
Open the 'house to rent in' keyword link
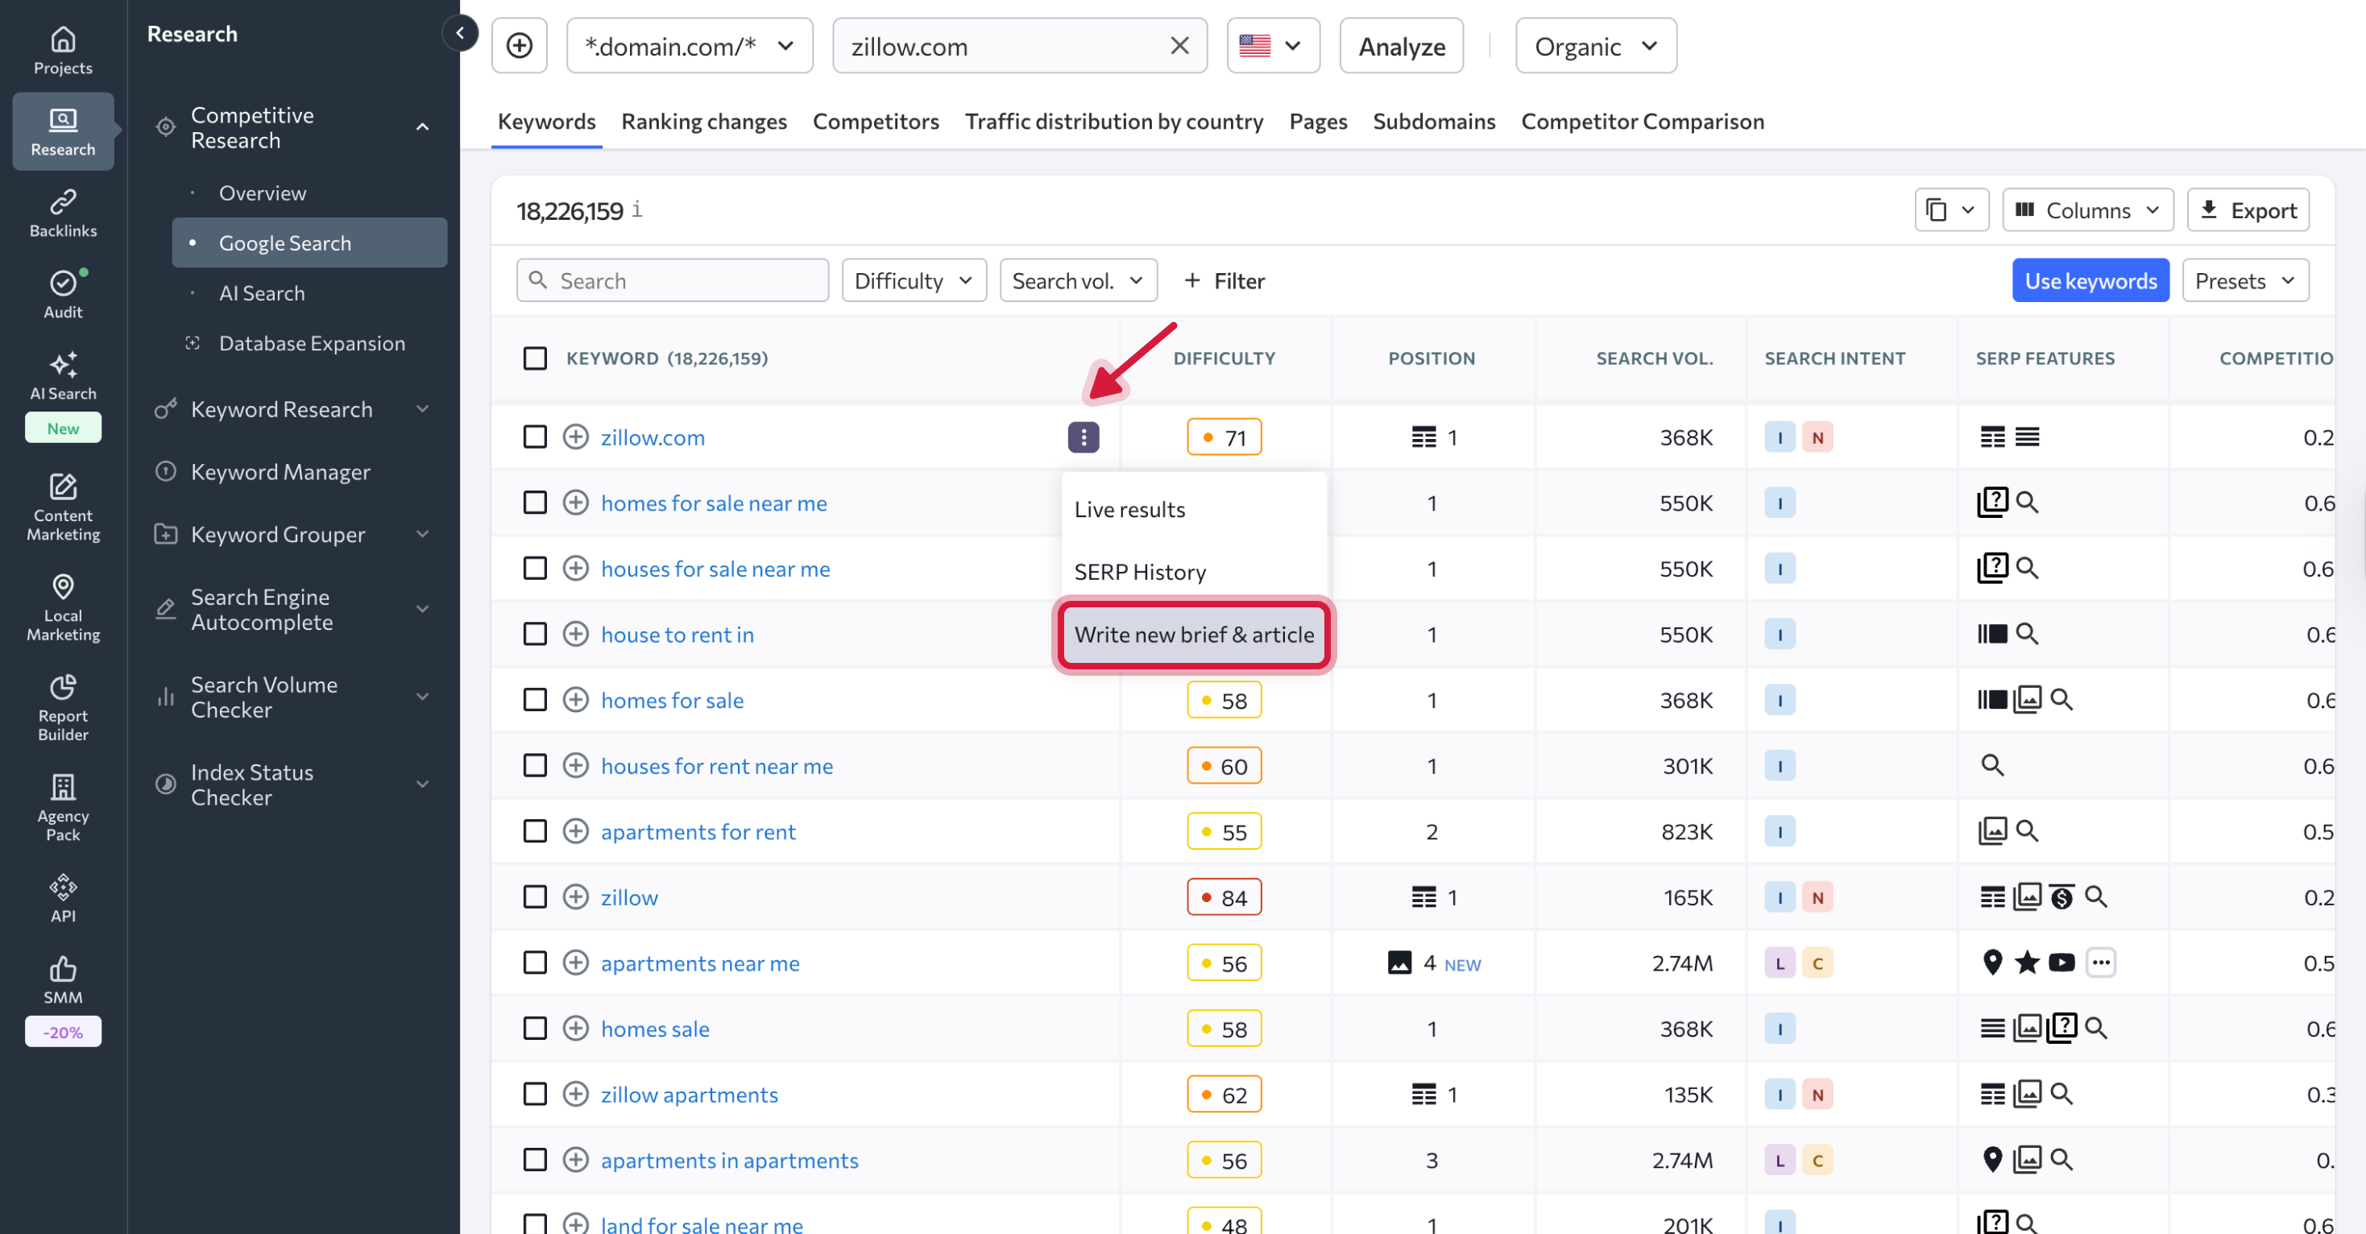(x=677, y=634)
